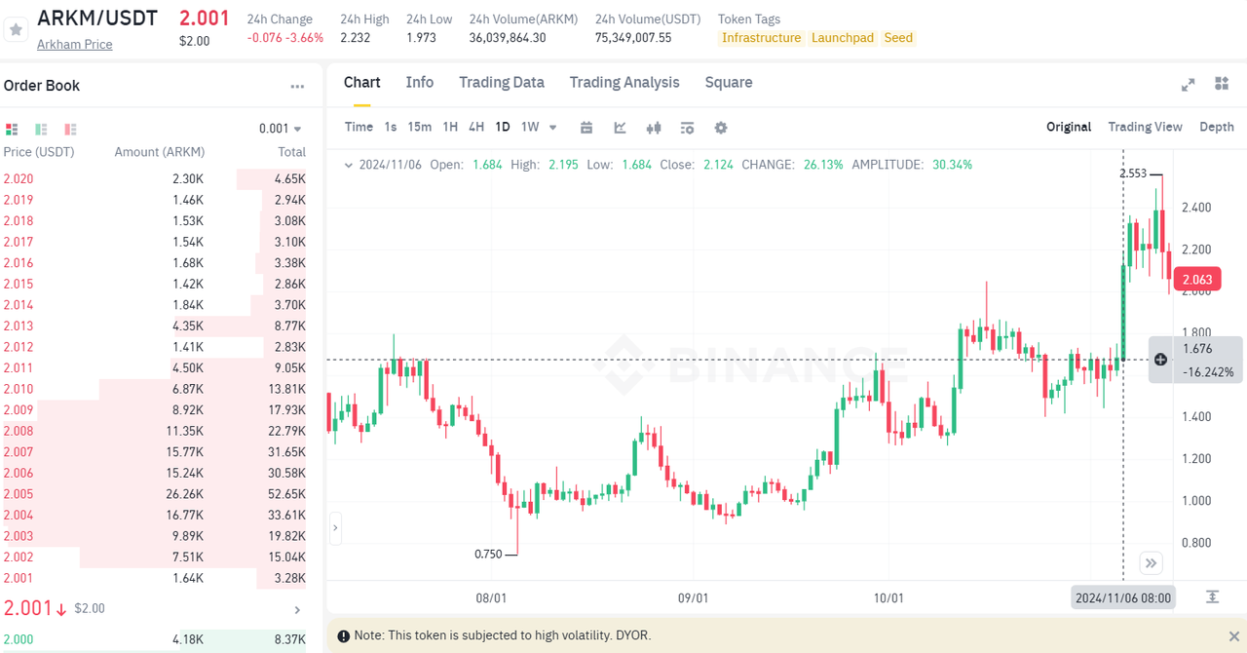Open more details arrow beside 2.001 price
The width and height of the screenshot is (1247, 653).
pyautogui.click(x=298, y=610)
